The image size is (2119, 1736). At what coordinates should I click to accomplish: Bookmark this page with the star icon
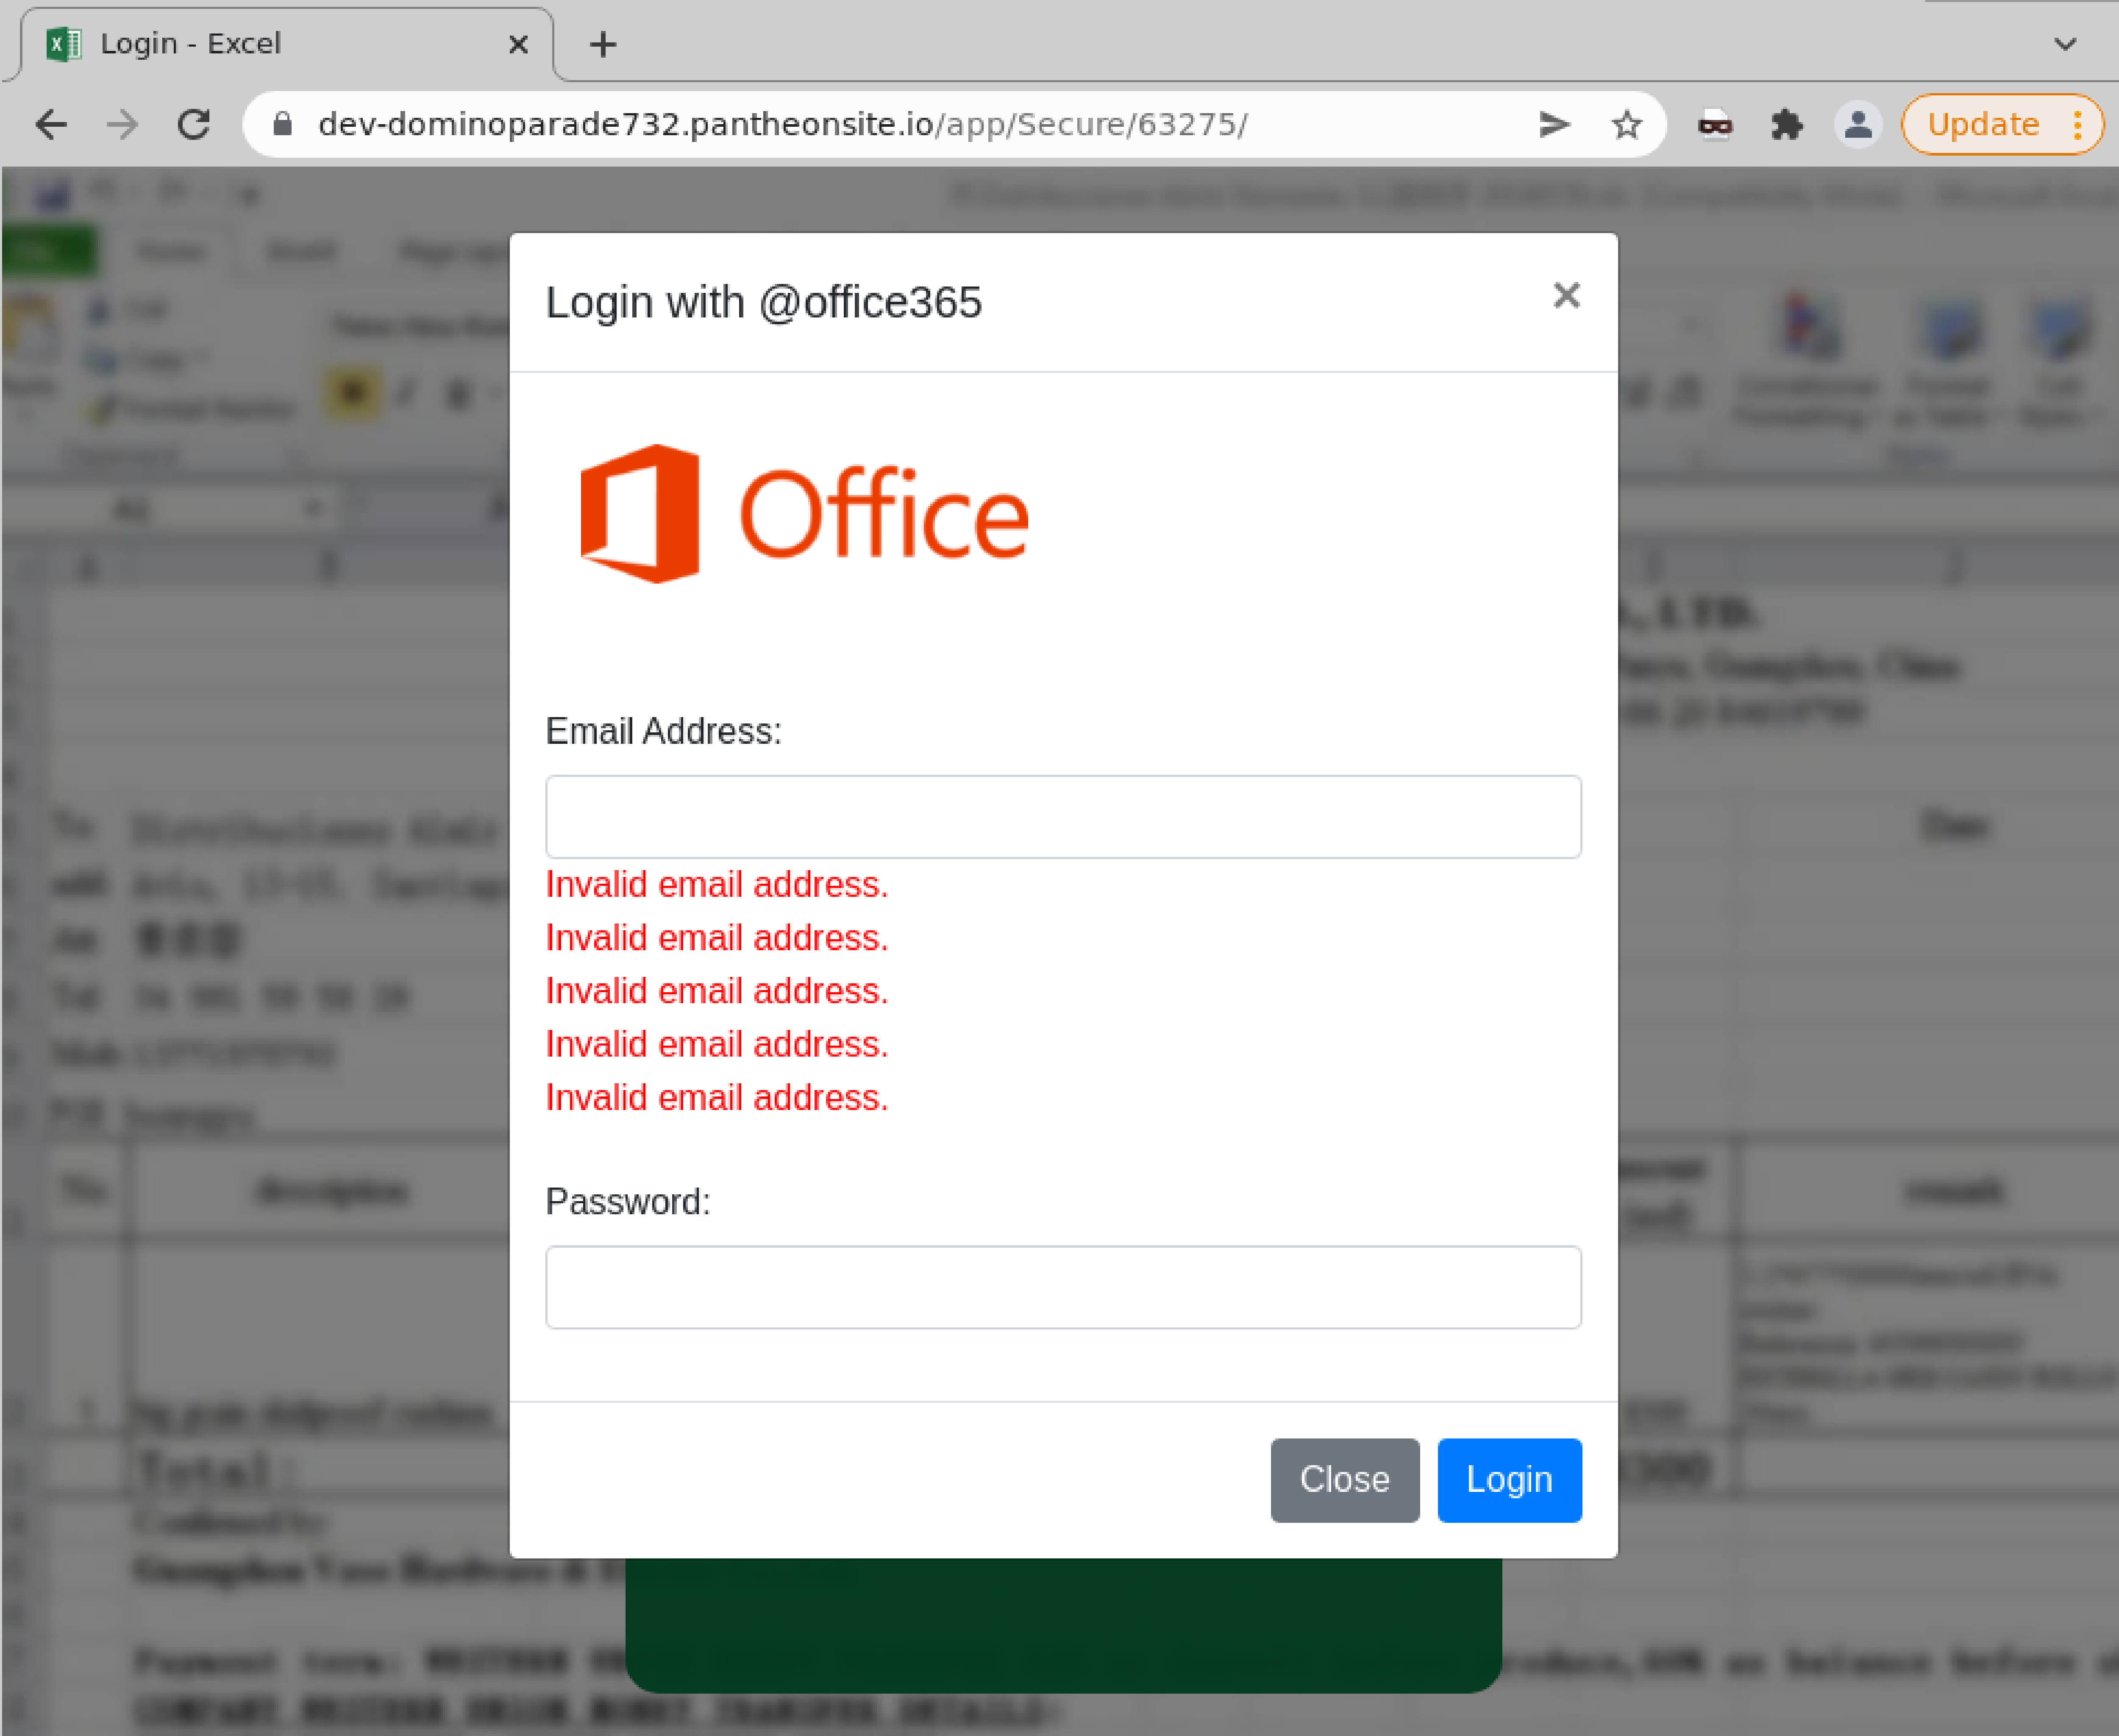pyautogui.click(x=1627, y=125)
